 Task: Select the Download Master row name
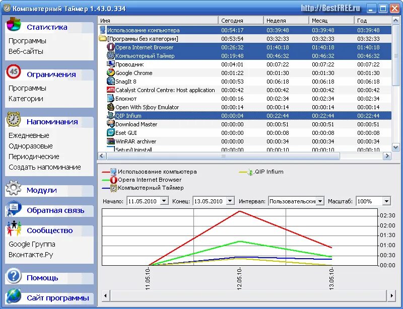[x=136, y=124]
